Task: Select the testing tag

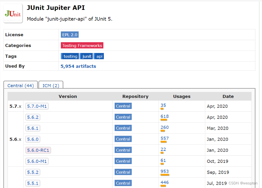Action: [x=70, y=56]
